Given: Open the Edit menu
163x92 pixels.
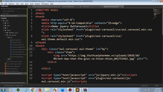Looking at the screenshot, I should click(x=6, y=4).
